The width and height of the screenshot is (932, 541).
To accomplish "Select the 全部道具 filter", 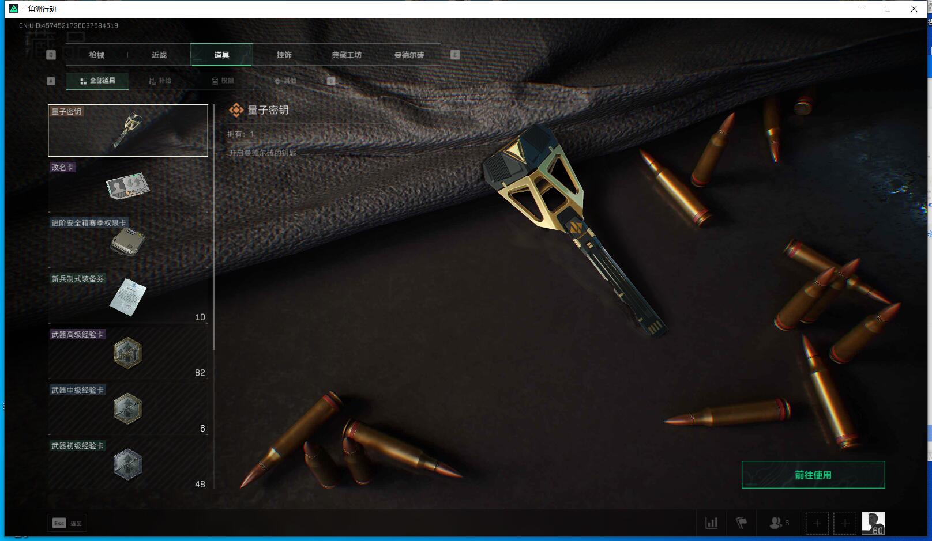I will (x=97, y=81).
